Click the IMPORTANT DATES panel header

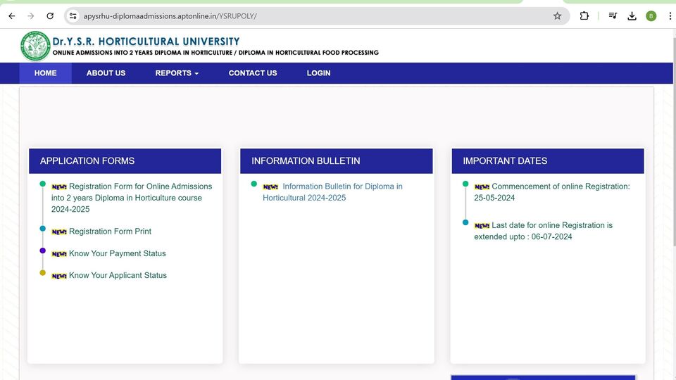pyautogui.click(x=548, y=161)
